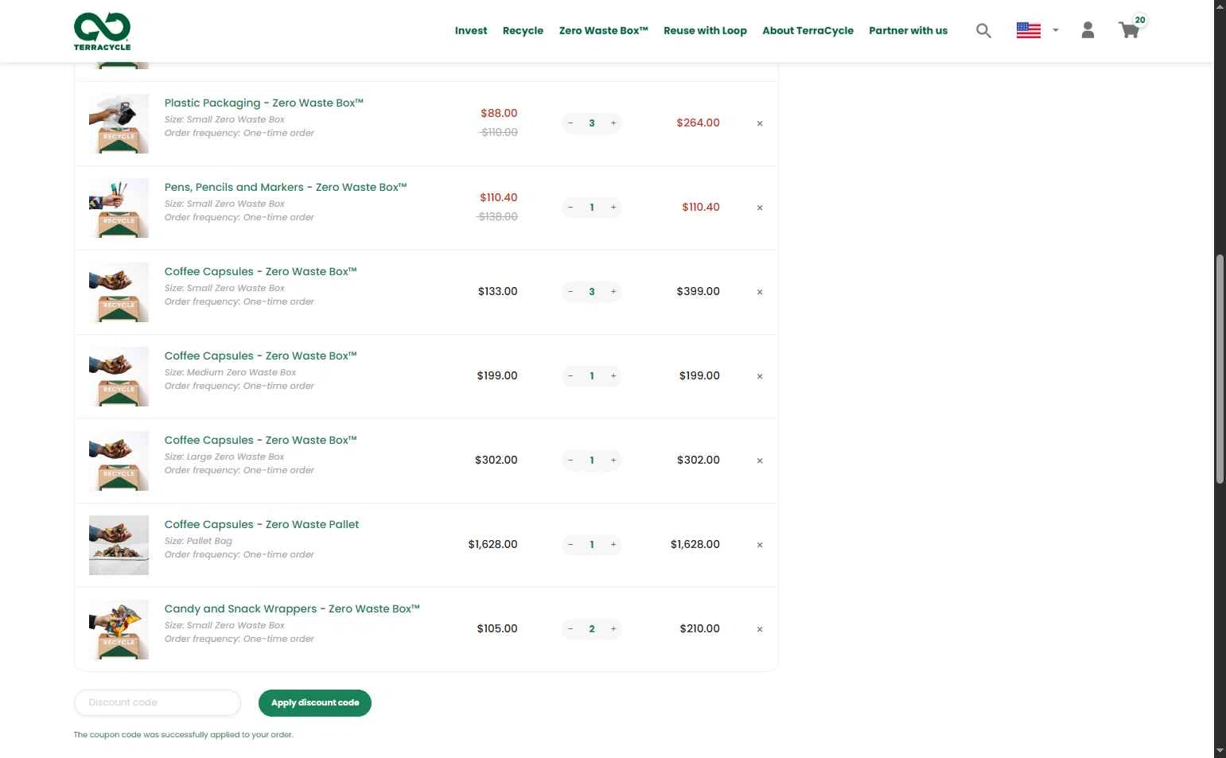
Task: Decrease Plastic Packaging quantity
Action: (570, 123)
